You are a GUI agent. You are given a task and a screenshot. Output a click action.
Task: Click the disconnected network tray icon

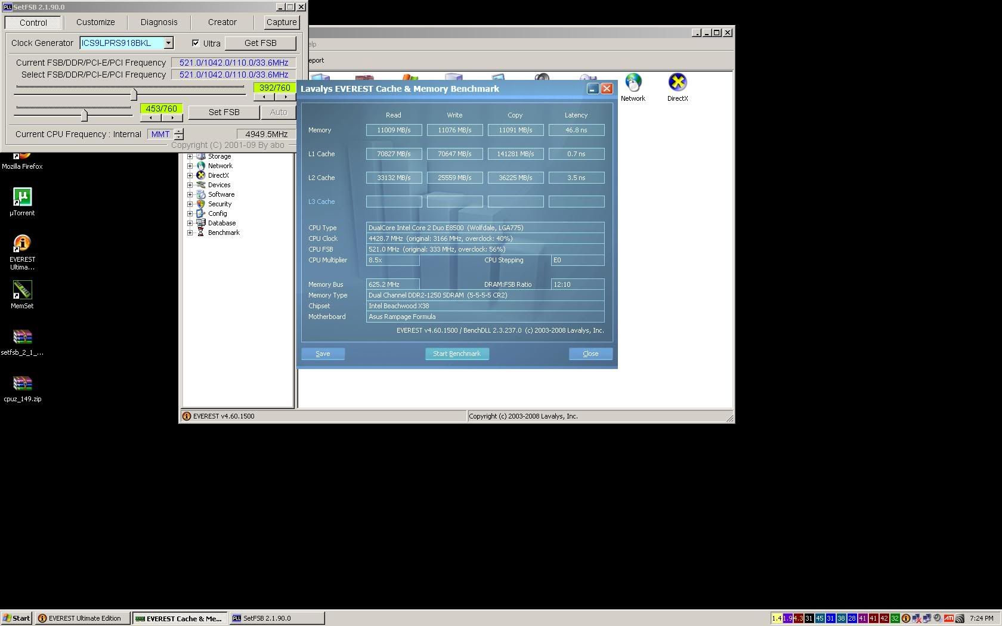click(917, 618)
